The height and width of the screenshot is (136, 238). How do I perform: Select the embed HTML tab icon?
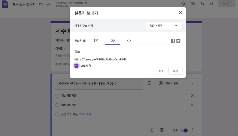(x=129, y=41)
